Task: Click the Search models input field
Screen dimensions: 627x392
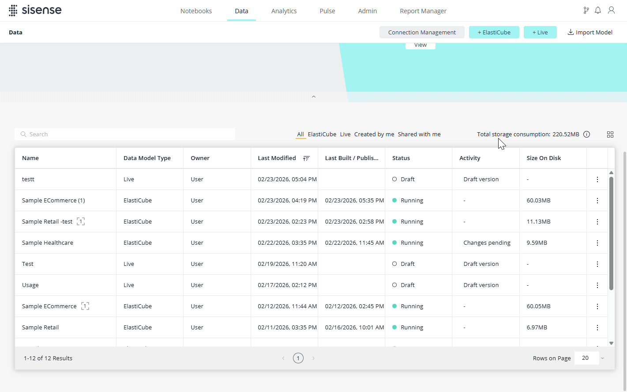Action: pos(125,134)
